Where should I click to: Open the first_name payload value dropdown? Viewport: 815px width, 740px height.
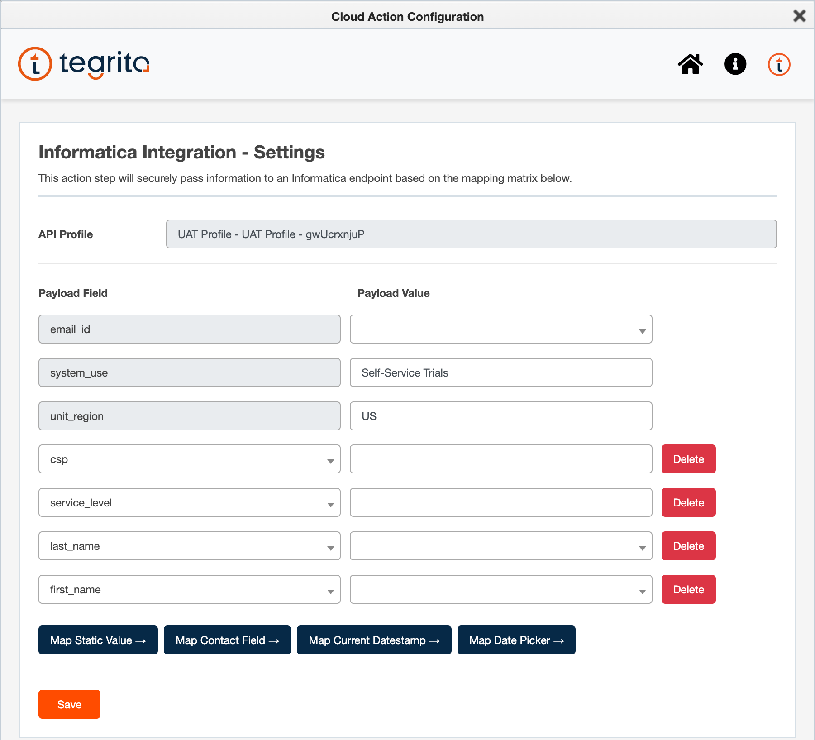[x=501, y=589]
